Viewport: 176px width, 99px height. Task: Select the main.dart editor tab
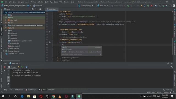coord(52,9)
